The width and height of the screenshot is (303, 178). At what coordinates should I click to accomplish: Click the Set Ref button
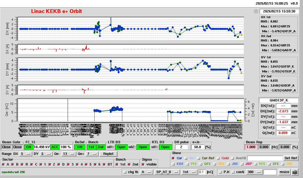(x=290, y=158)
